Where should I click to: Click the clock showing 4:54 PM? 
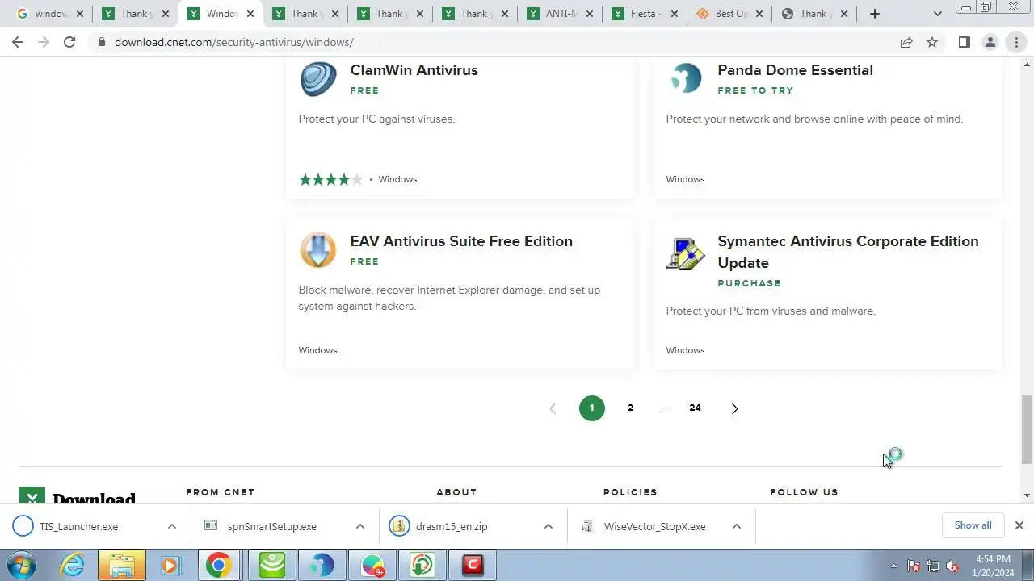click(x=993, y=559)
